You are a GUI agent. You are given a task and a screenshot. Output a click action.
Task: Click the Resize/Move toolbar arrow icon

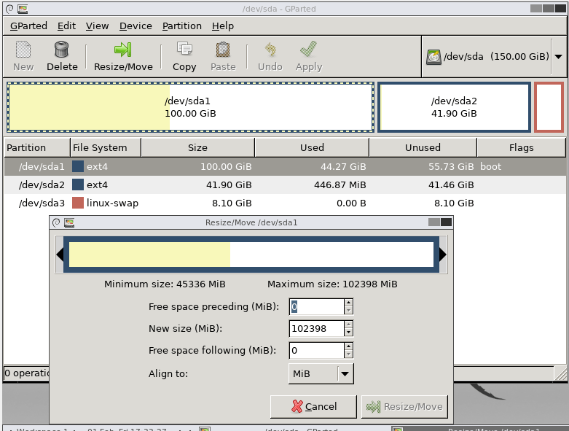point(122,50)
